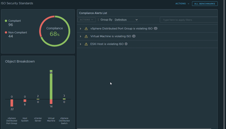Click warning icon for vSphere Distributed Port Group alert

click(86, 29)
